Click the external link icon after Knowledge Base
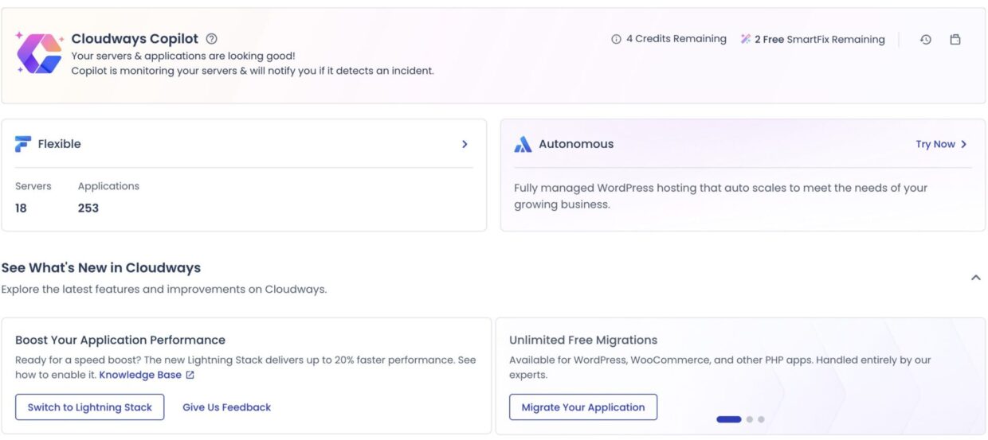 190,375
